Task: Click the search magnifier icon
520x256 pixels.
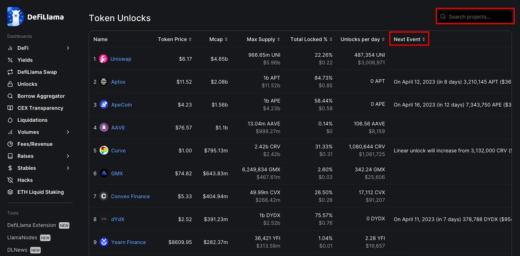Action: click(443, 17)
